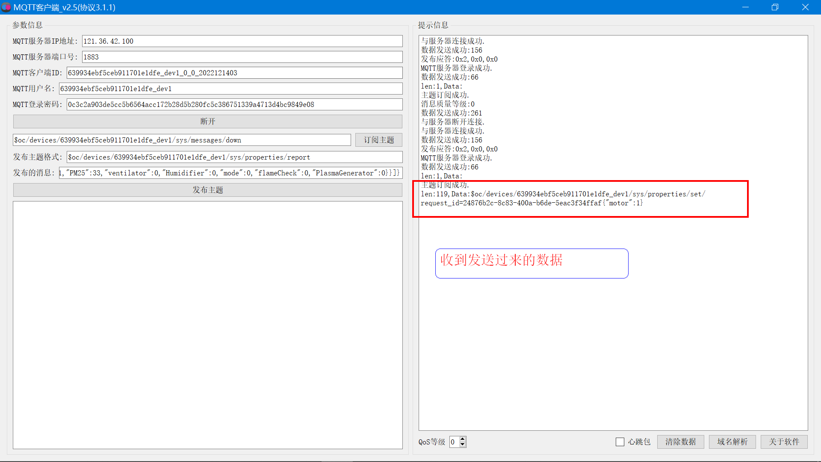Click the MQTT username input field
This screenshot has width=821, height=462.
point(230,89)
